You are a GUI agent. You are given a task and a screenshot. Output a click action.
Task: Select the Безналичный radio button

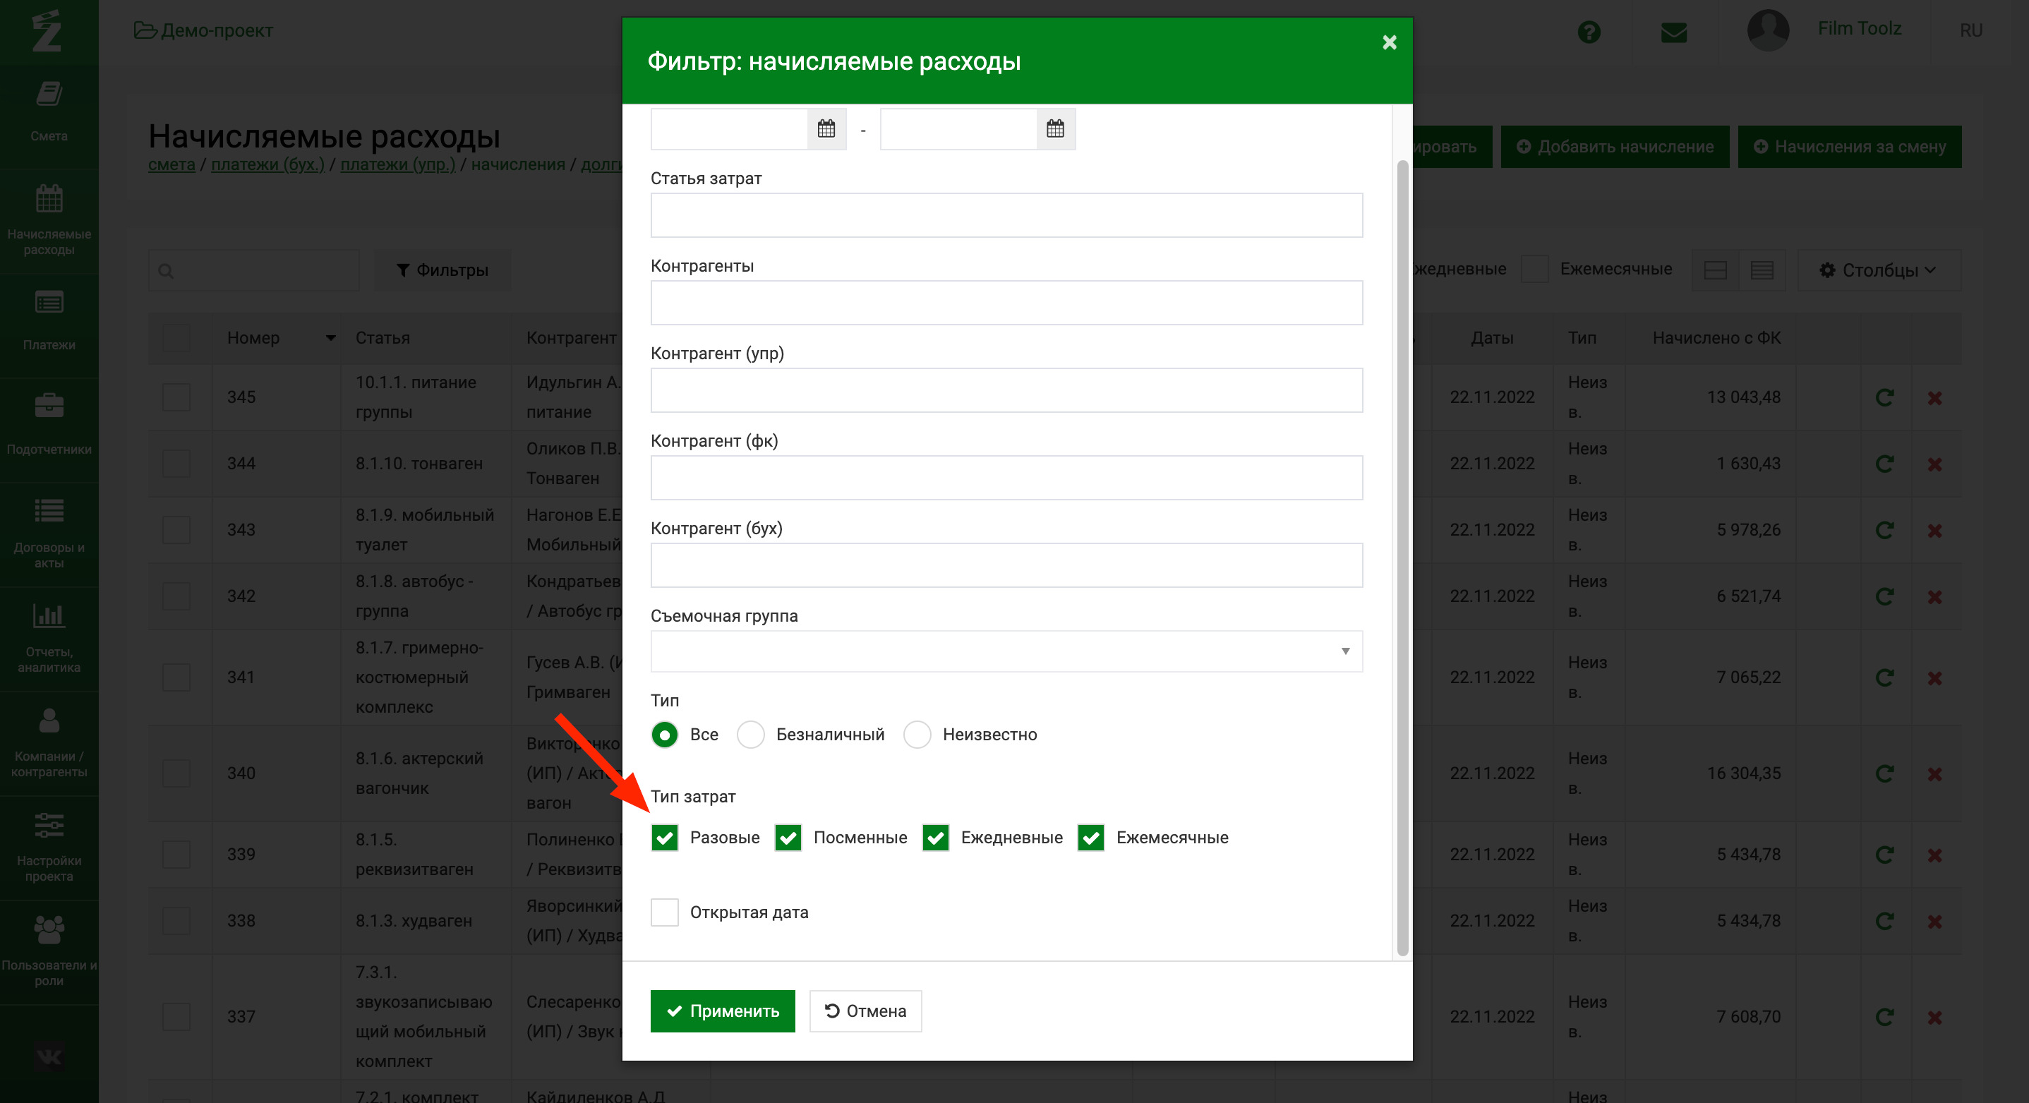pos(751,735)
